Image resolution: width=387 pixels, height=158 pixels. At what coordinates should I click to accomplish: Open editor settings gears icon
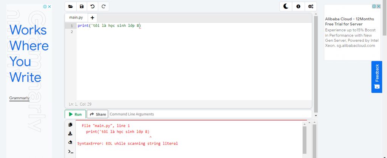[x=311, y=7]
